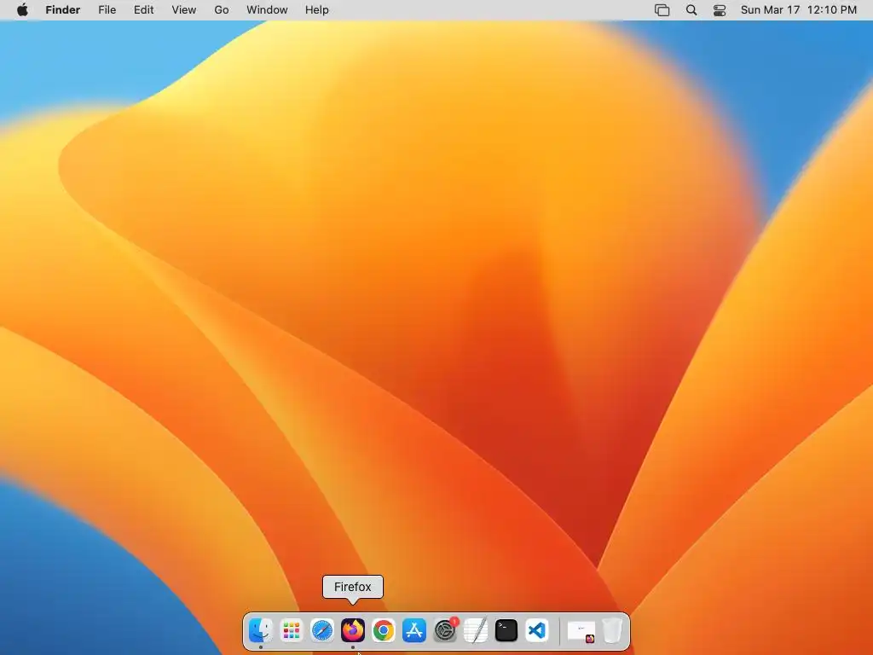873x655 pixels.
Task: Click the Stage Manager icon in the menu bar
Action: 662,10
